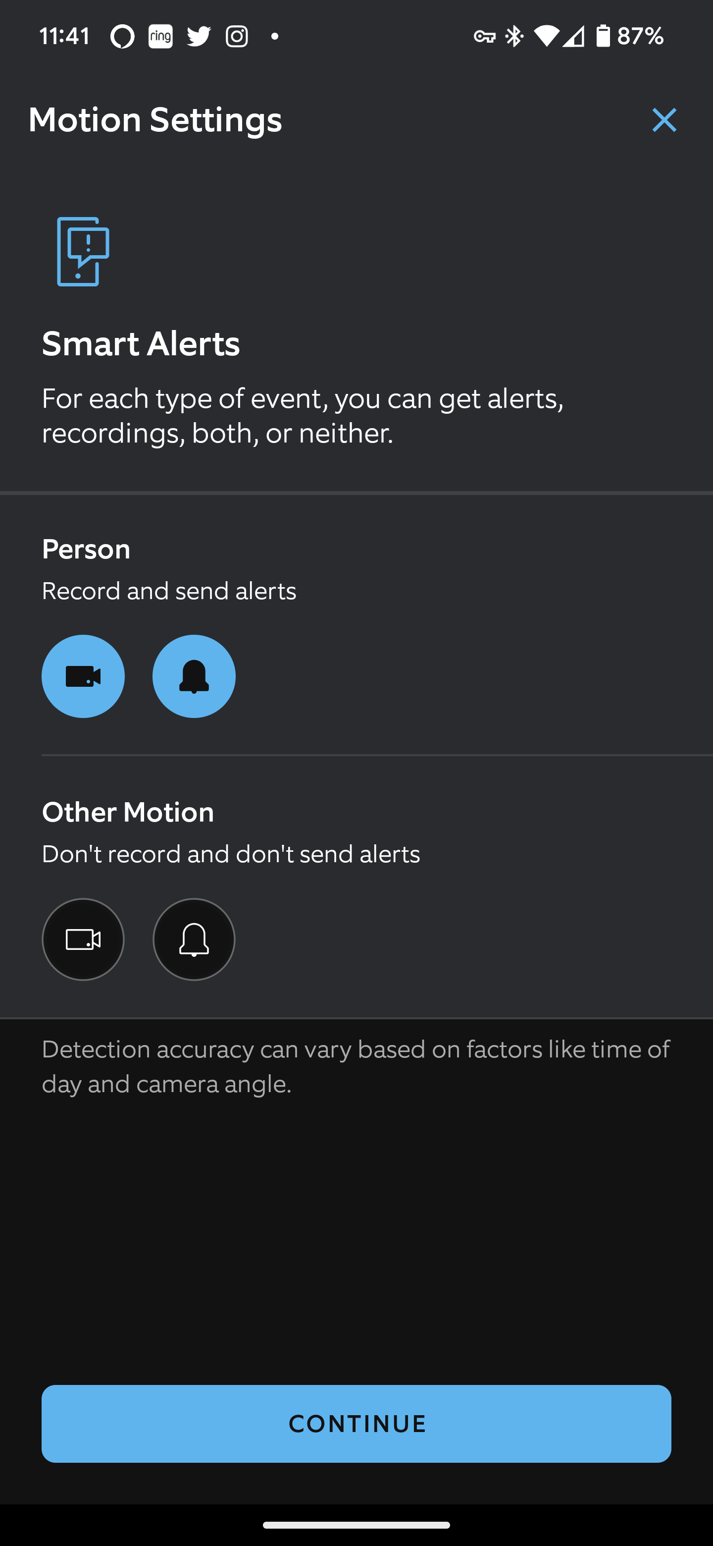Toggle recording for Person detection
This screenshot has height=1546, width=713.
(x=83, y=676)
